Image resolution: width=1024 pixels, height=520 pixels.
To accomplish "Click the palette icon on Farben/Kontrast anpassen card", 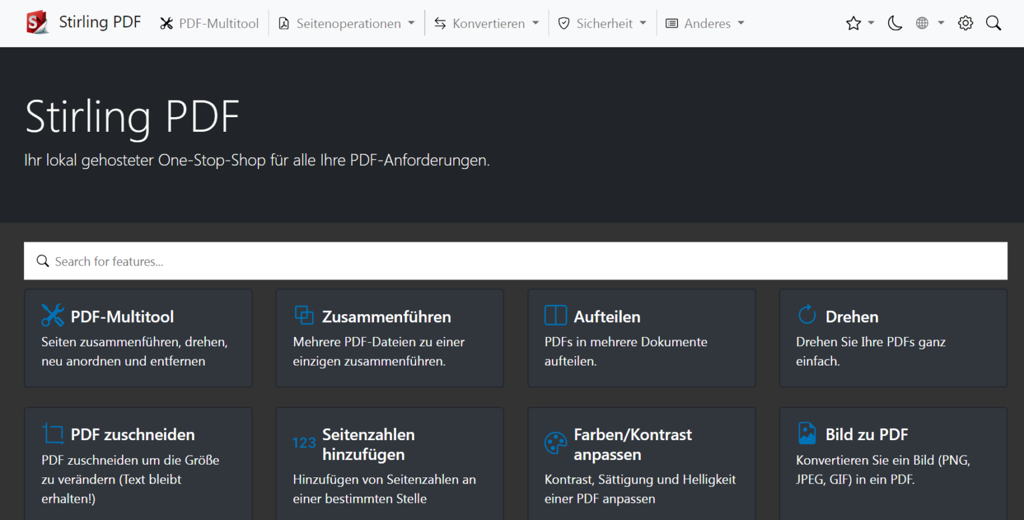I will (x=556, y=443).
